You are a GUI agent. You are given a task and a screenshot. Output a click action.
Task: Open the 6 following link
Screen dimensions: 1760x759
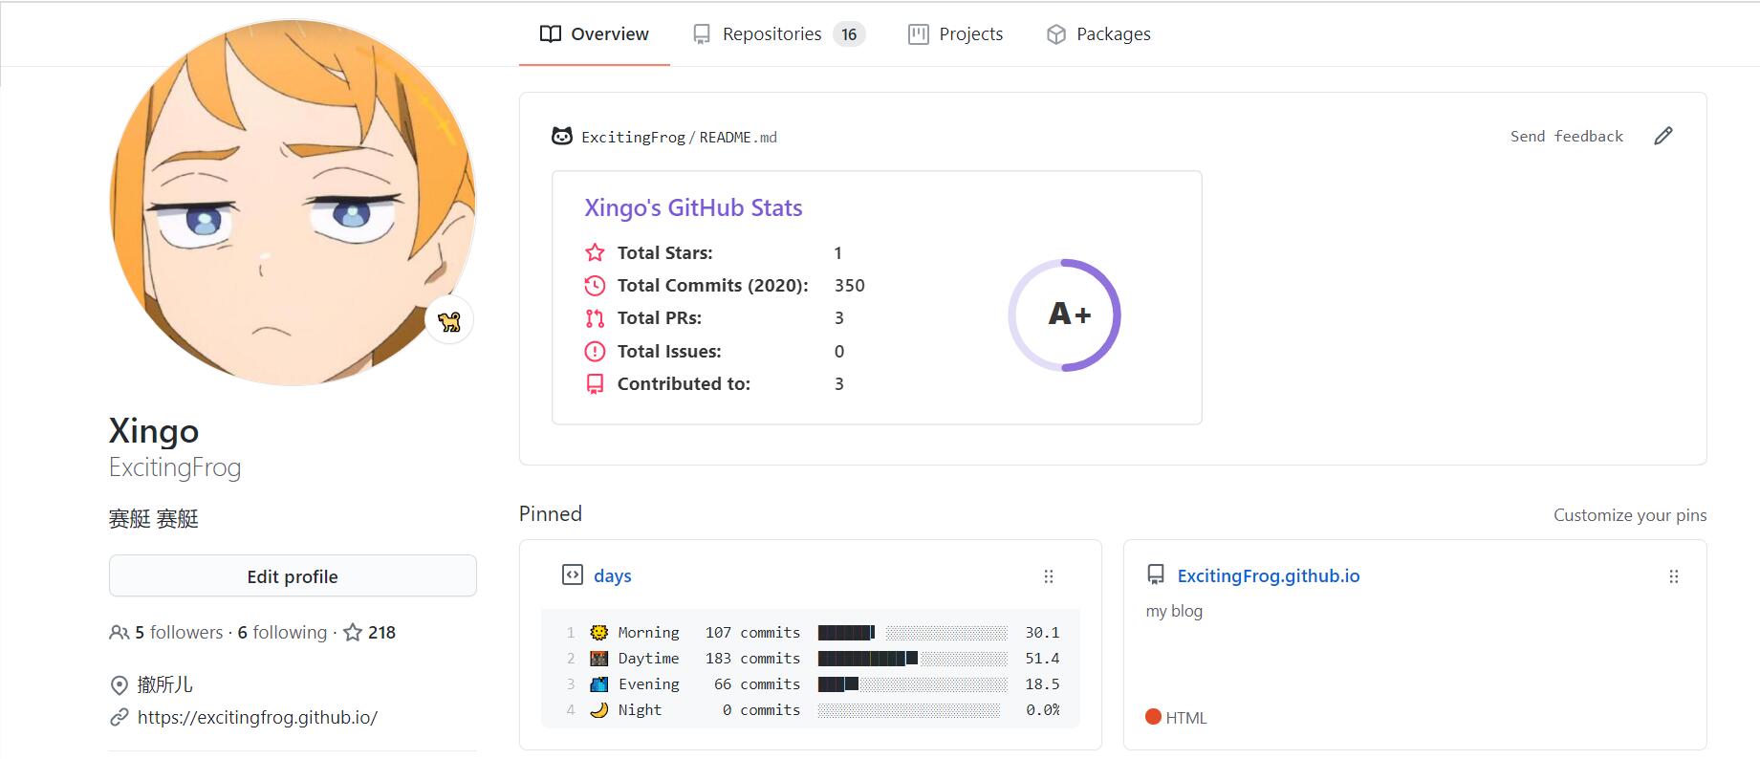(282, 633)
